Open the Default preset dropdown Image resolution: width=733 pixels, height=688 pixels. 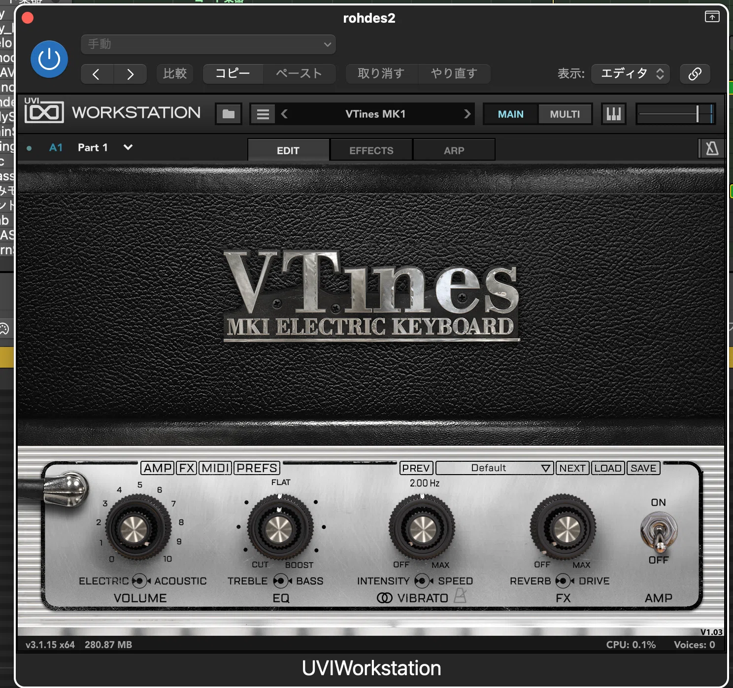(x=495, y=468)
